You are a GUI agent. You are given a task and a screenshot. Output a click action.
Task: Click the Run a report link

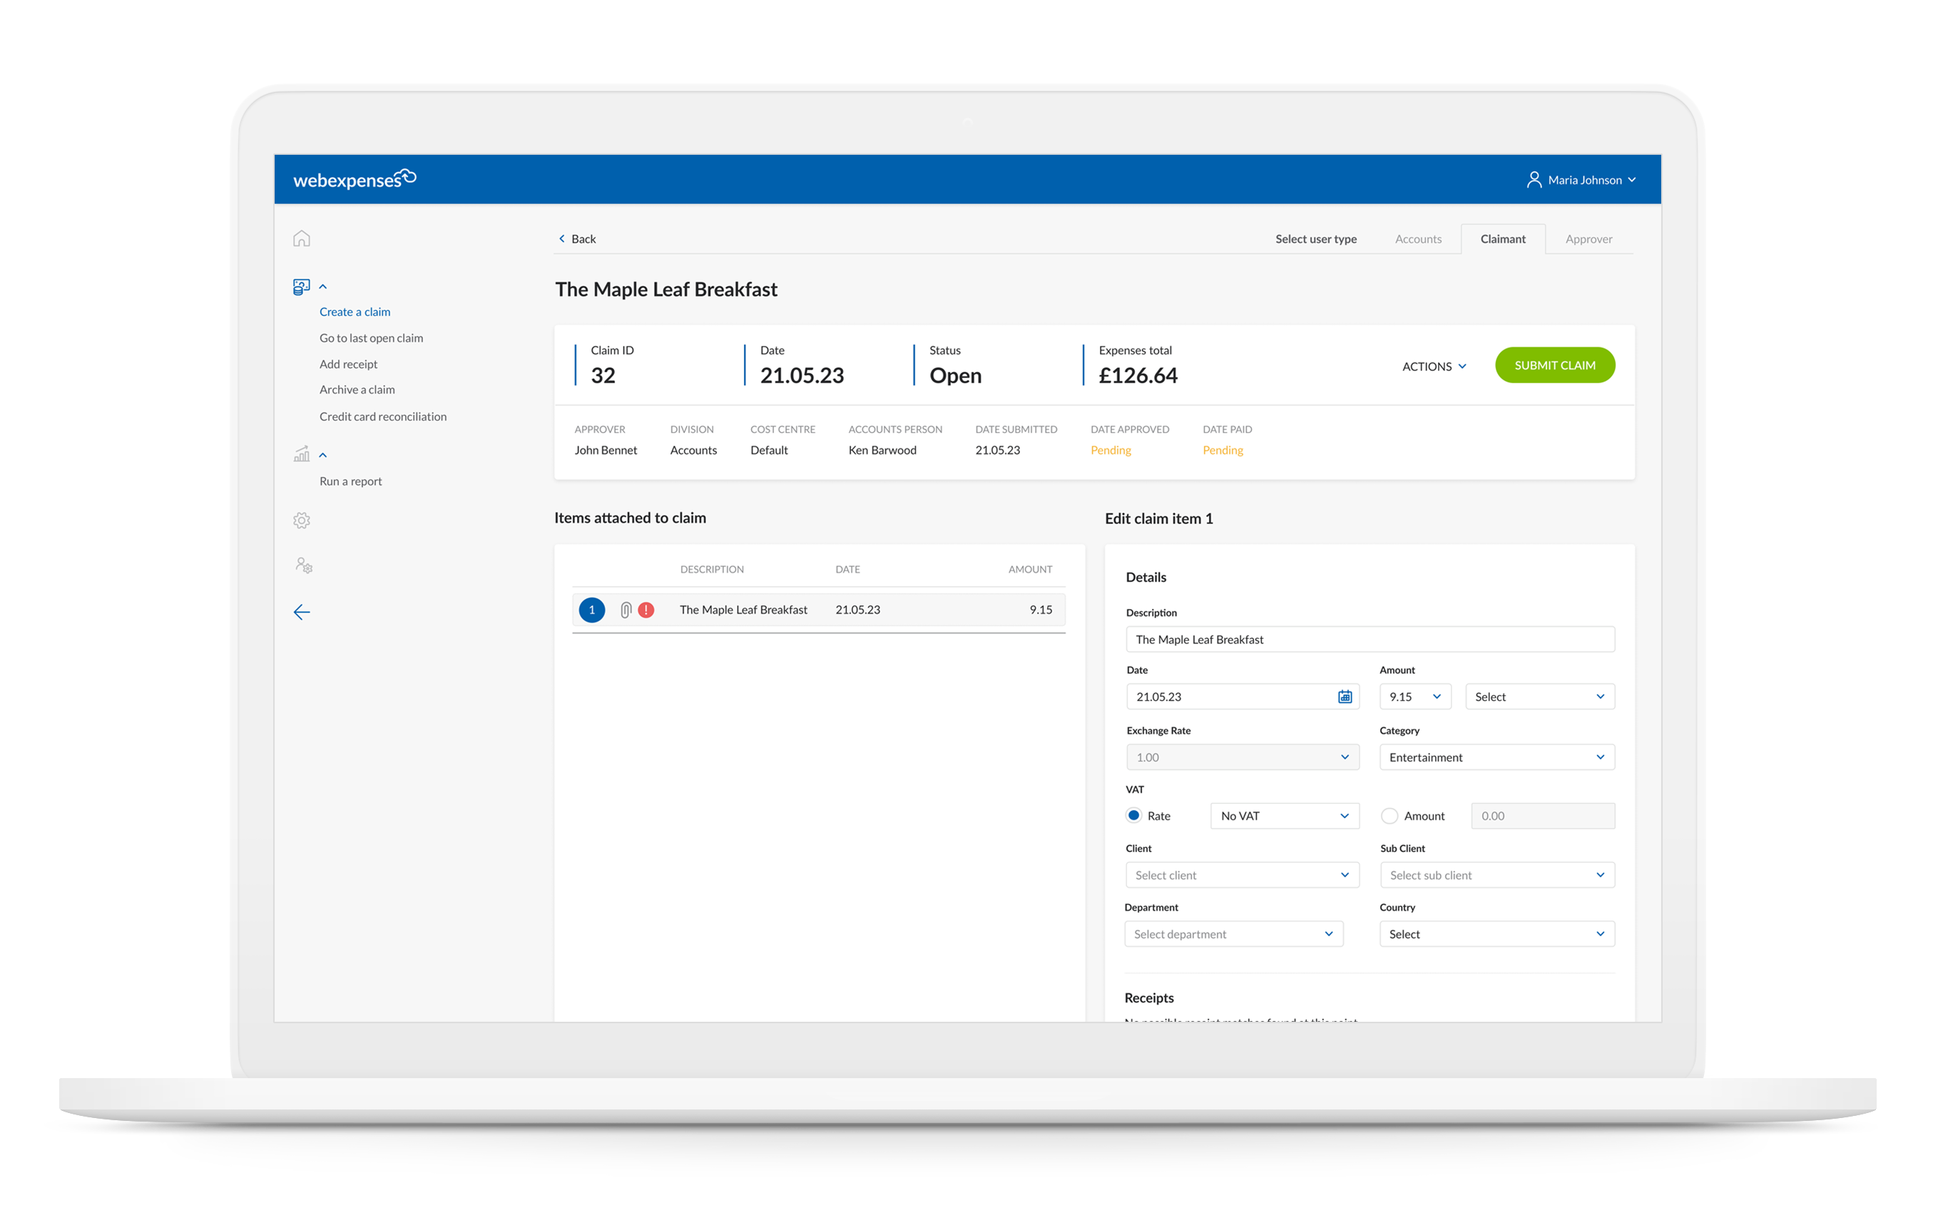[x=350, y=481]
